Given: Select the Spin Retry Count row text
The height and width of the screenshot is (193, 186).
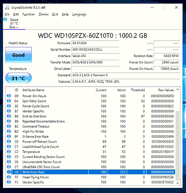Looking at the screenshot, I should coord(34,101).
